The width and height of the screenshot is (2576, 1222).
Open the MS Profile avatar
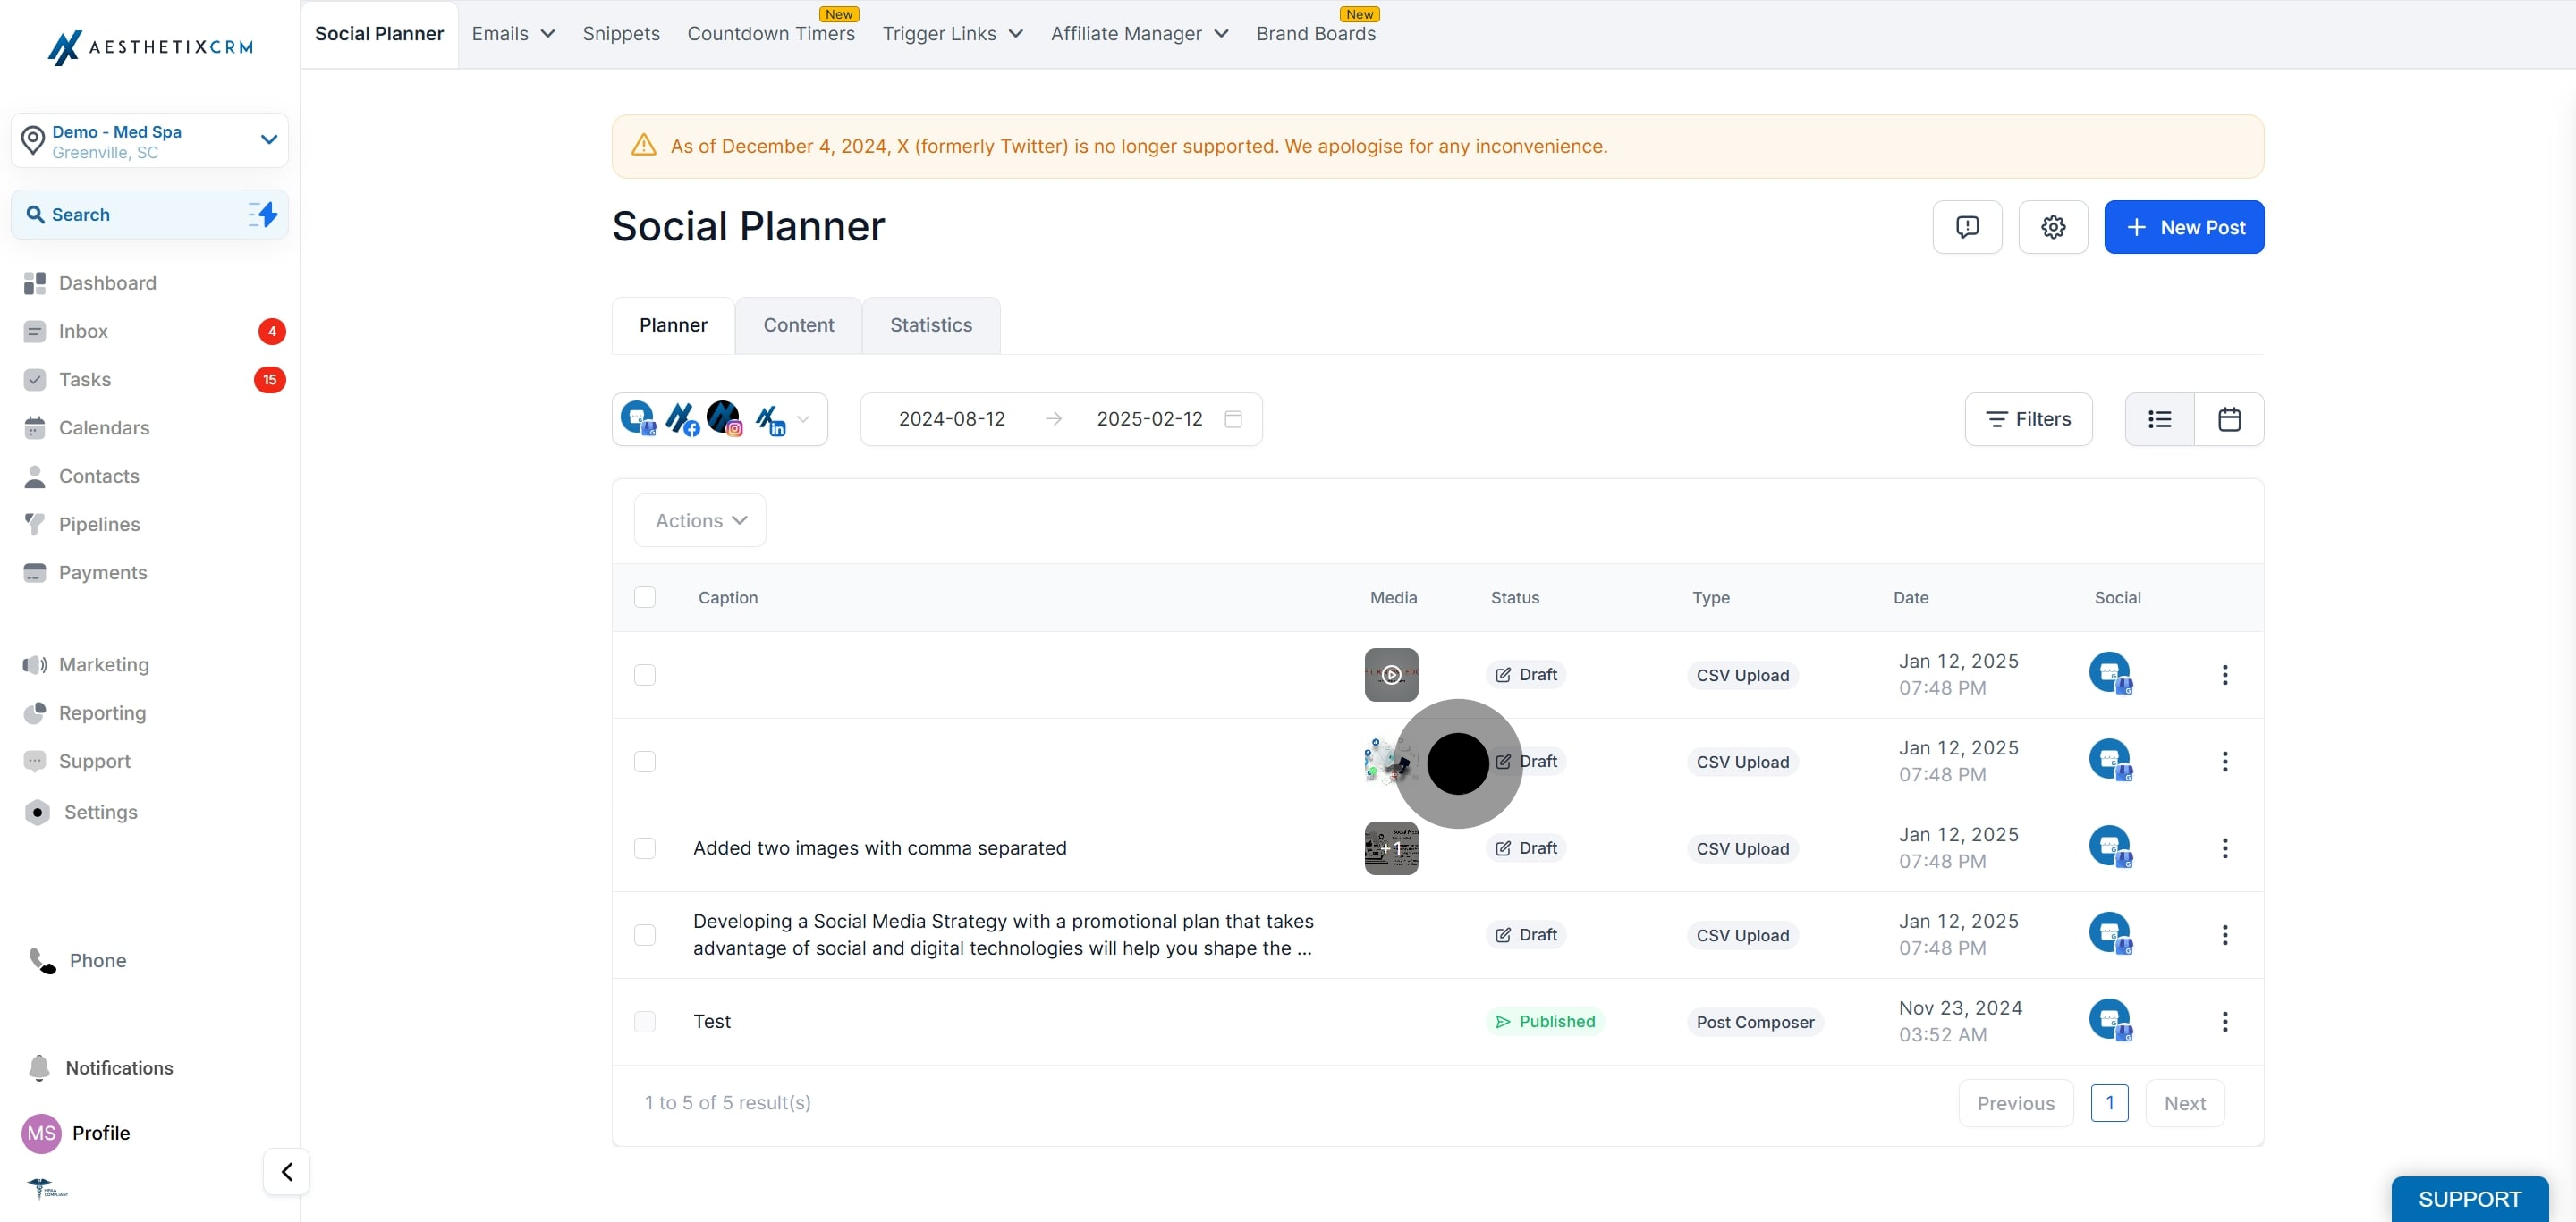pyautogui.click(x=41, y=1134)
